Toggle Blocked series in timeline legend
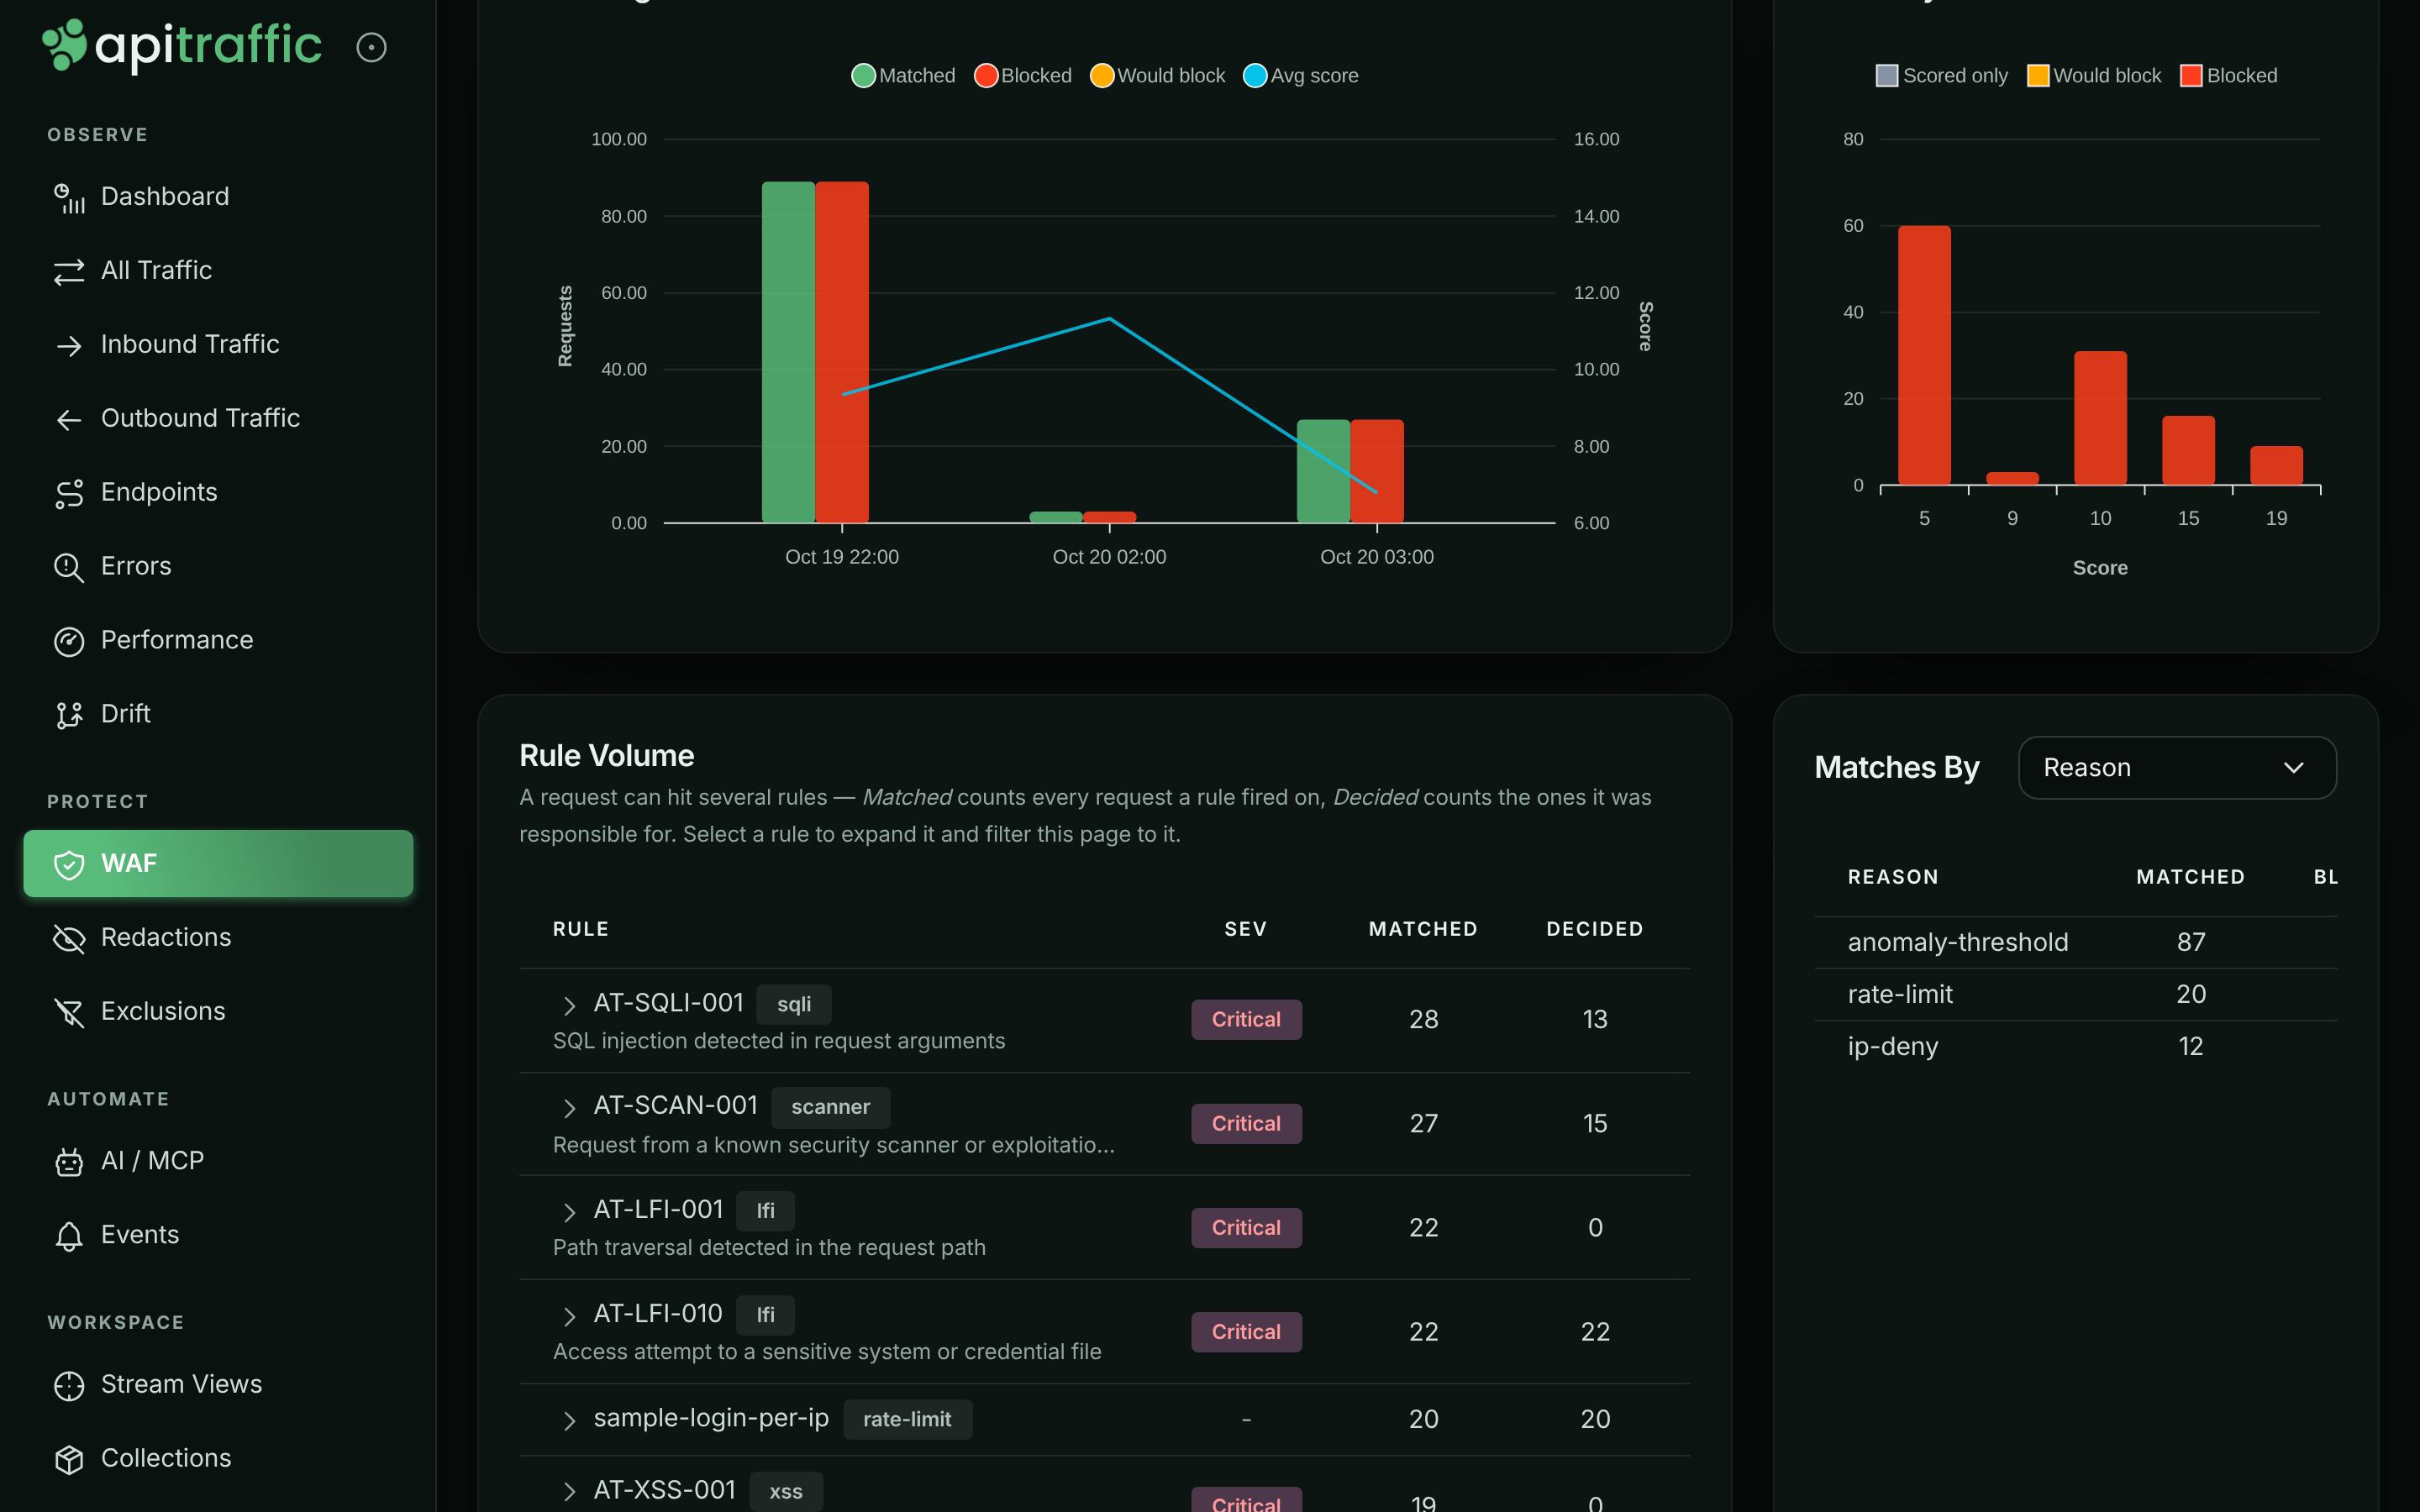The width and height of the screenshot is (2420, 1512). (1023, 76)
